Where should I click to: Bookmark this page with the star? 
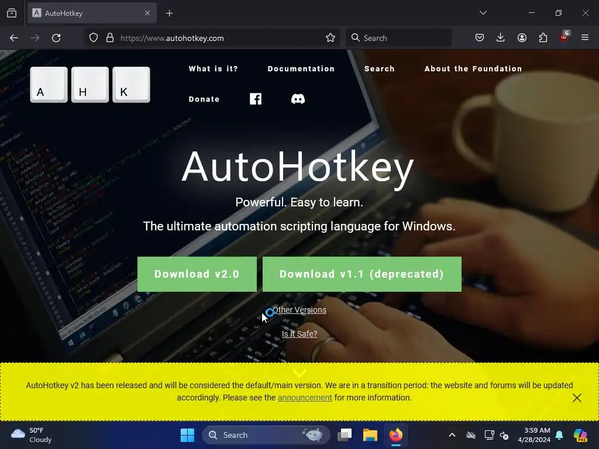(331, 38)
